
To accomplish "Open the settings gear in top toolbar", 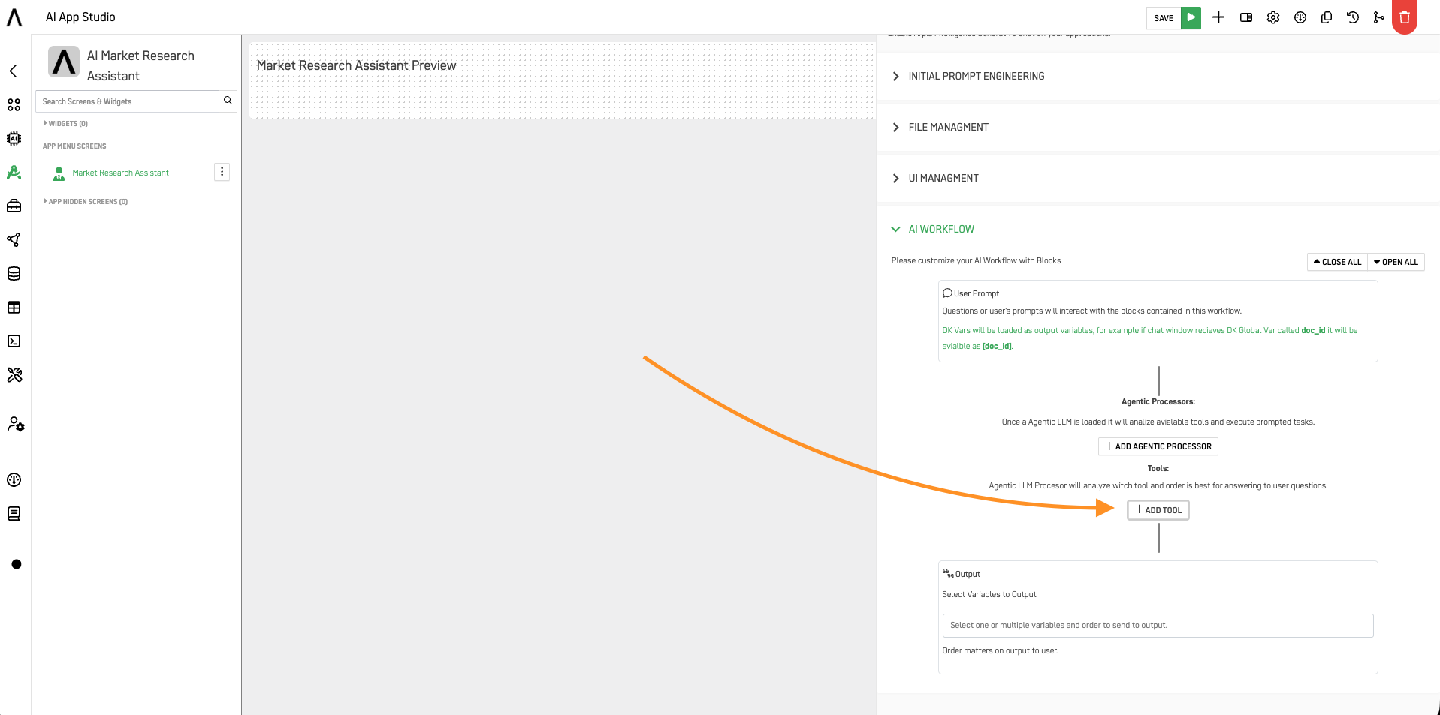I will (1272, 17).
